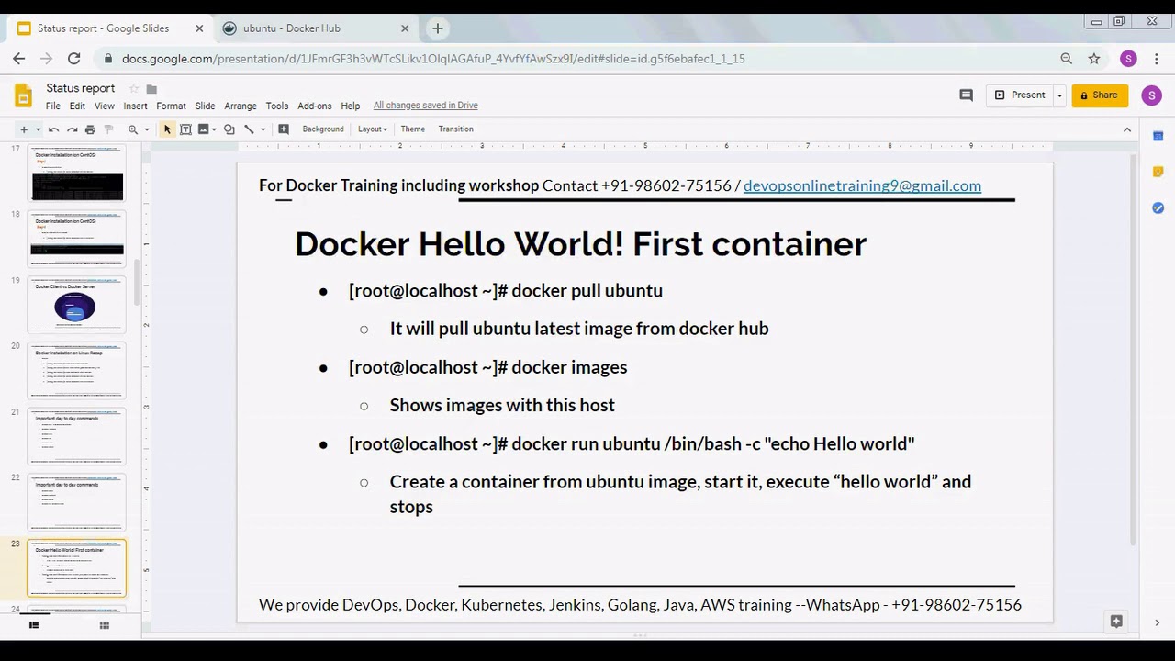Star the Status report presentation
The width and height of the screenshot is (1175, 661).
tap(134, 89)
